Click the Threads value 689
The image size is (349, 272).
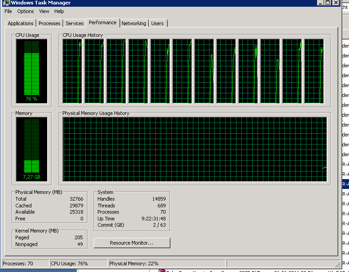[x=161, y=206]
